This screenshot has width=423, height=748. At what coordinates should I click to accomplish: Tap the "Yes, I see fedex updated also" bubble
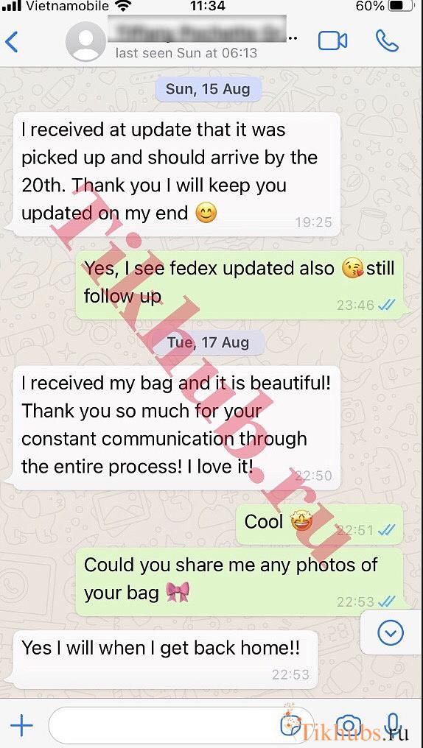[240, 285]
